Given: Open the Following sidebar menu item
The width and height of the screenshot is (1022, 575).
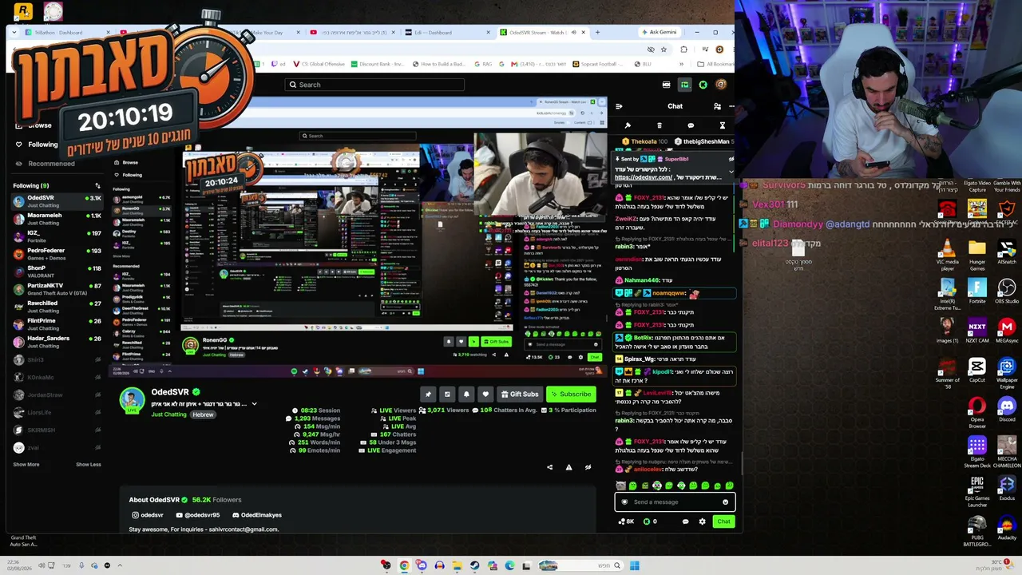Looking at the screenshot, I should [37, 145].
